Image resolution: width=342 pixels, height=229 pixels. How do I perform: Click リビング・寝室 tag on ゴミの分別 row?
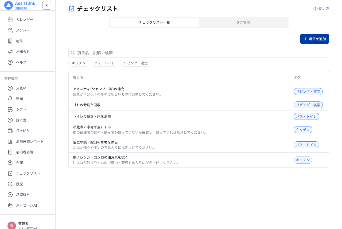[x=308, y=105]
